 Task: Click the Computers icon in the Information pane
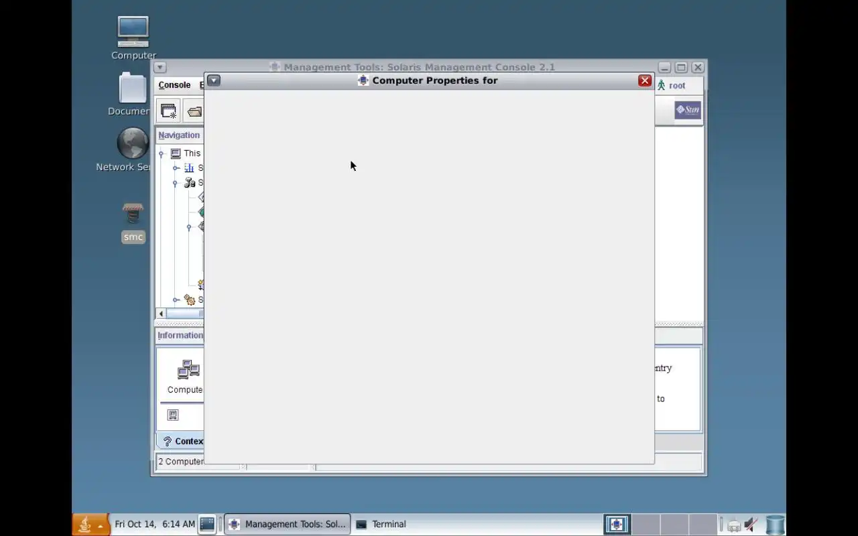[x=188, y=371]
